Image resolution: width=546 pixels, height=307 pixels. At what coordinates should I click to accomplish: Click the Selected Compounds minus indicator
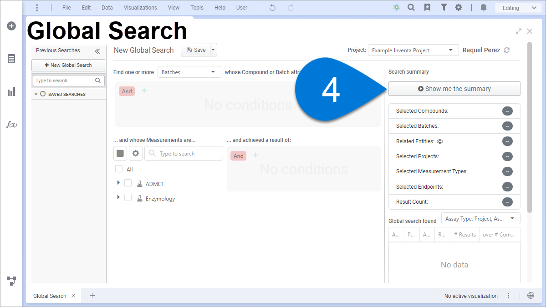click(x=507, y=111)
